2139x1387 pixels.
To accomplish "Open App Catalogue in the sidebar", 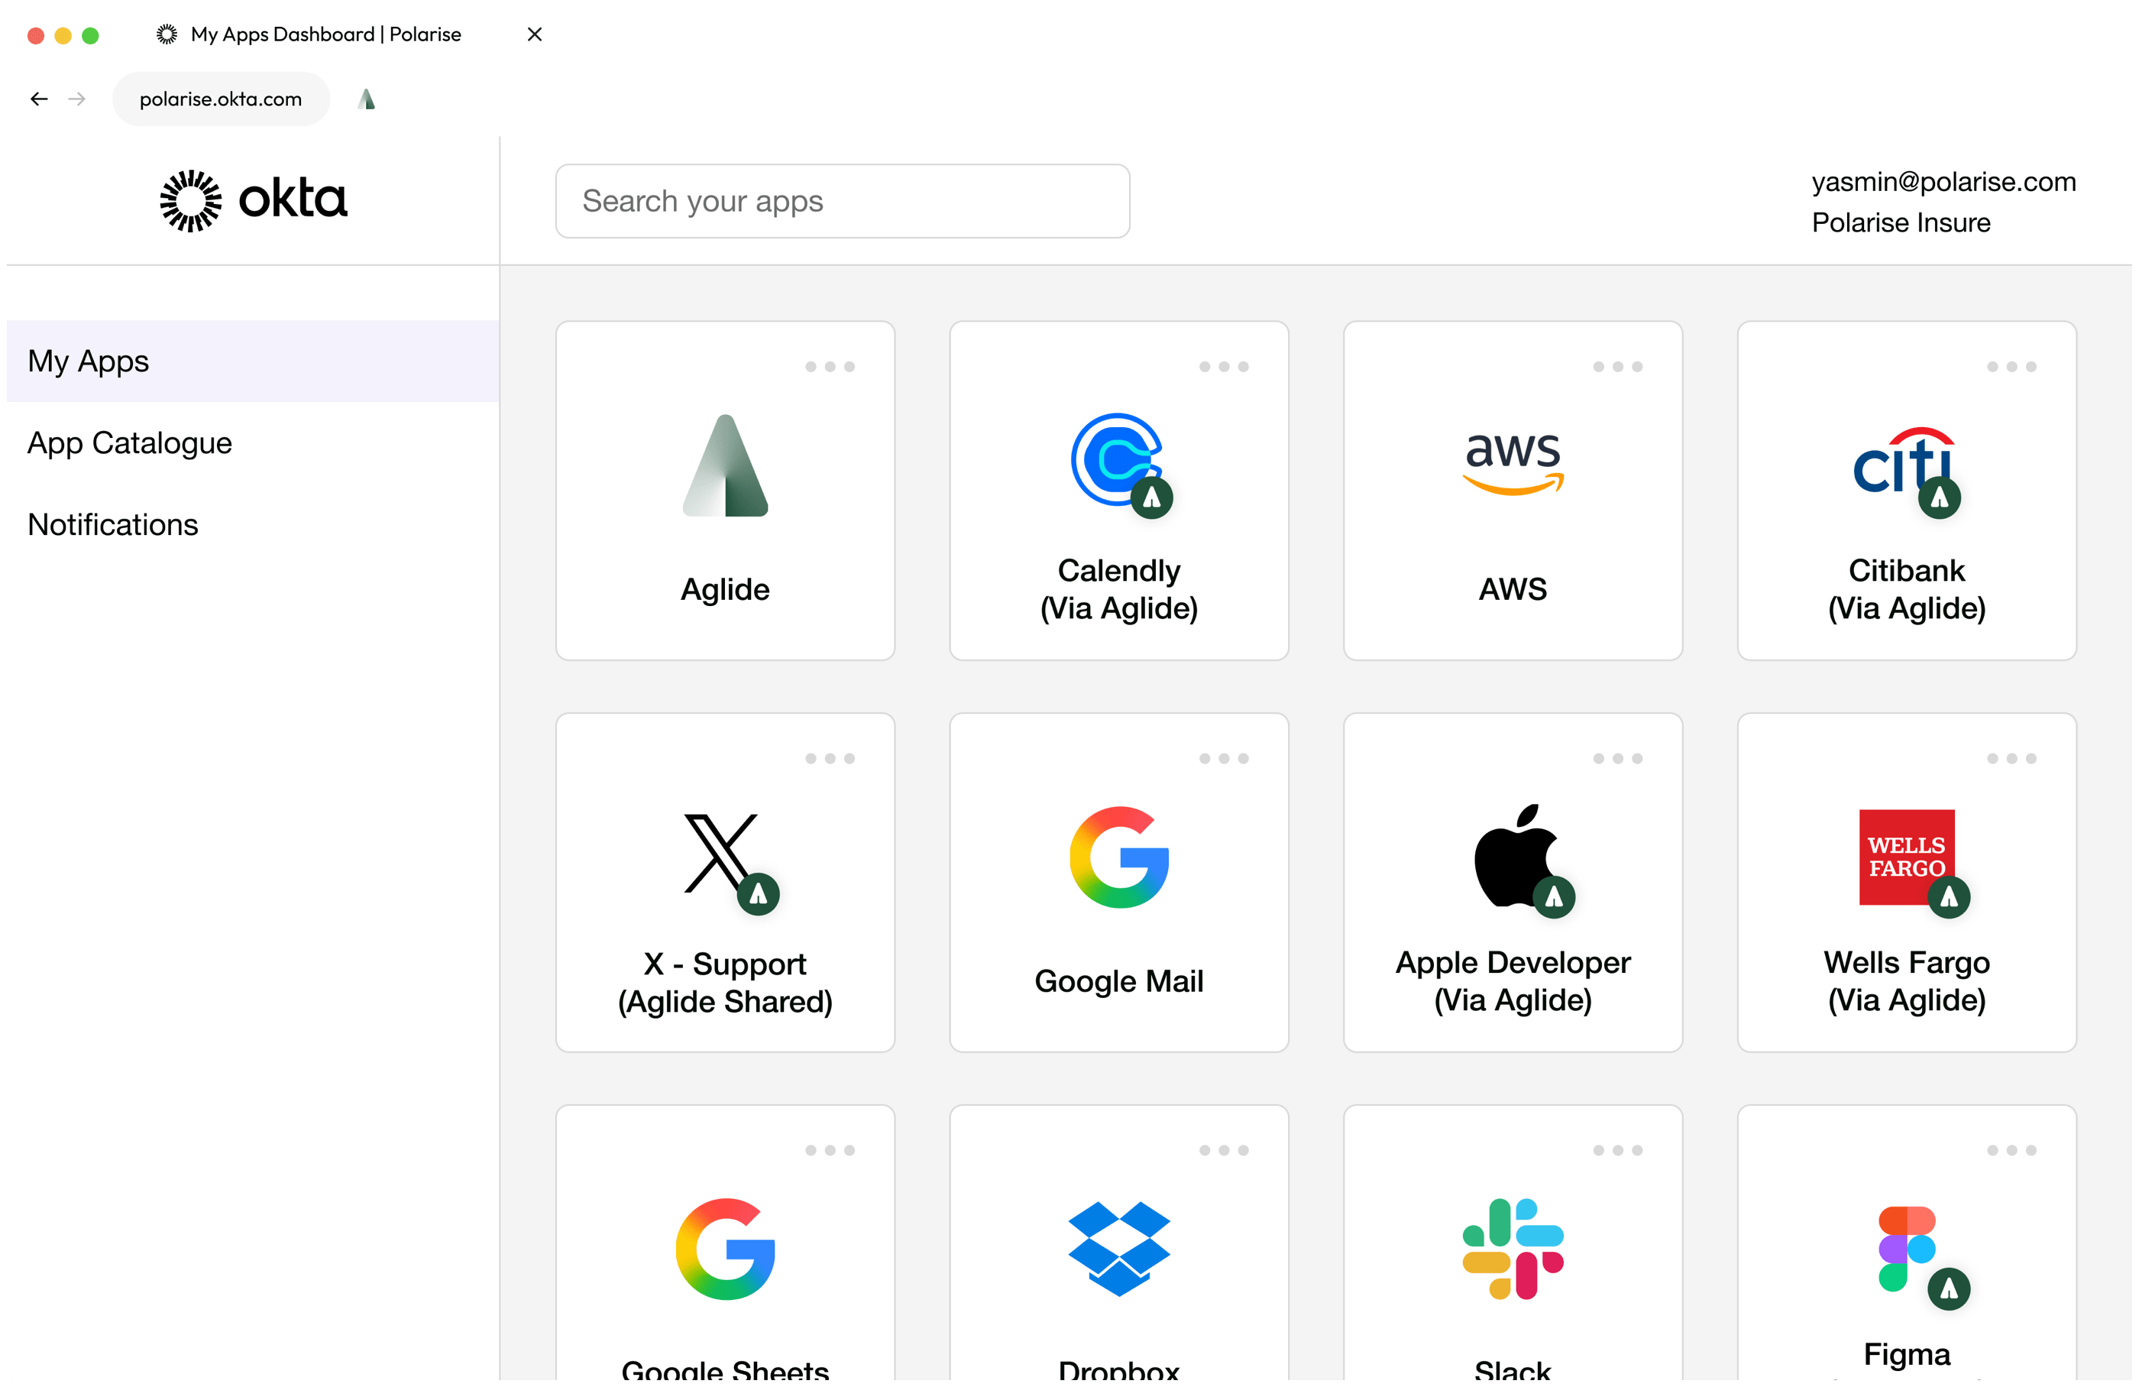I will (x=253, y=443).
